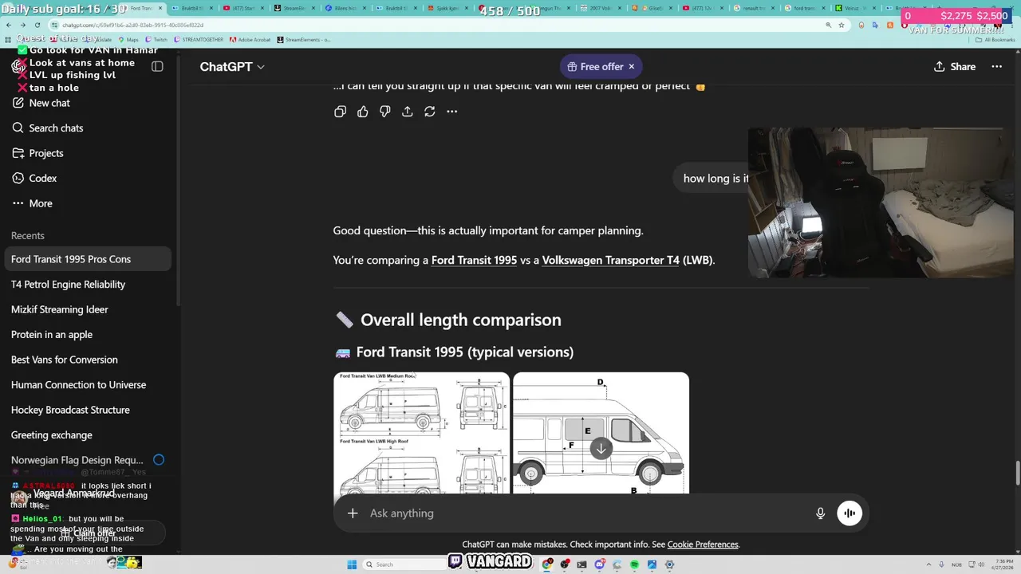Click the plus attach icon in composer
1021x574 pixels.
pyautogui.click(x=353, y=513)
